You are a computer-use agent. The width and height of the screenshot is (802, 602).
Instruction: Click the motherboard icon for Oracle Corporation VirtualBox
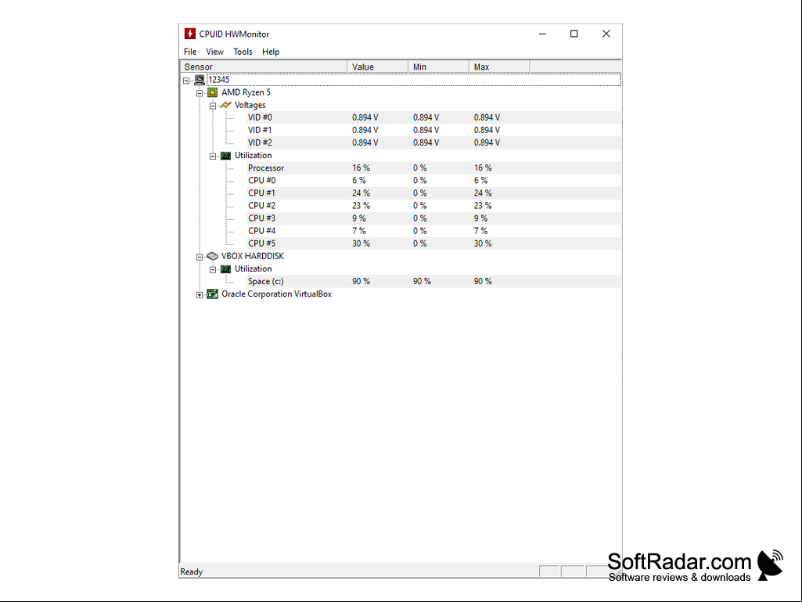coord(212,294)
